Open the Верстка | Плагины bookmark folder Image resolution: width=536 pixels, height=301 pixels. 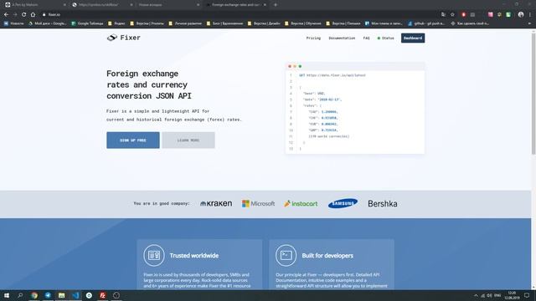click(343, 23)
